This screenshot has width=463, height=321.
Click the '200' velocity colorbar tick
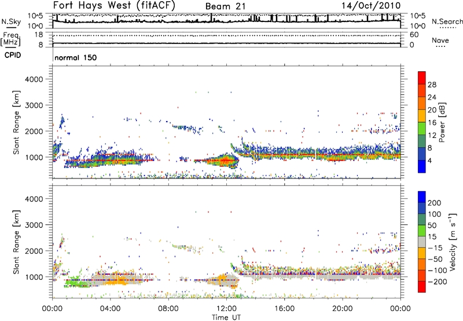pyautogui.click(x=435, y=203)
